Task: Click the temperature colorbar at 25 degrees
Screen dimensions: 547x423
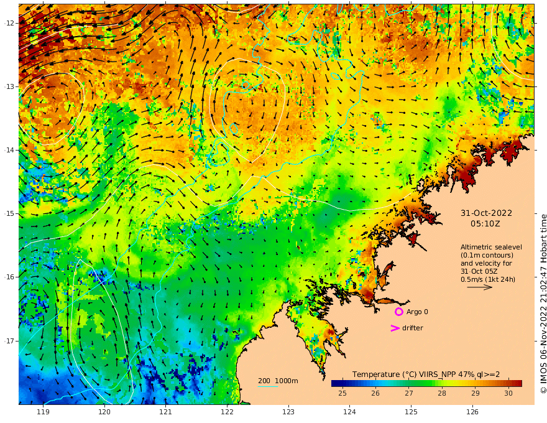Action: click(342, 383)
